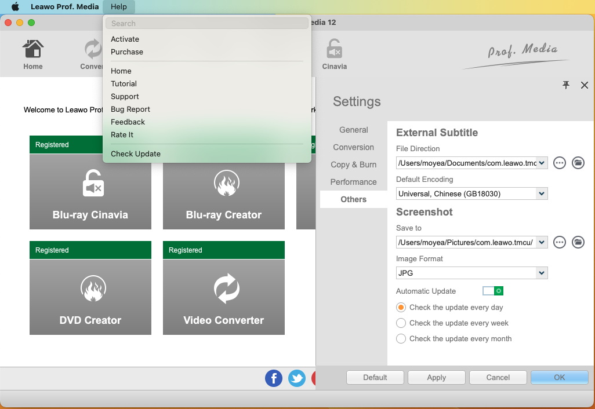This screenshot has width=595, height=409.
Task: Open the Copy & Burn settings tab
Action: (353, 165)
